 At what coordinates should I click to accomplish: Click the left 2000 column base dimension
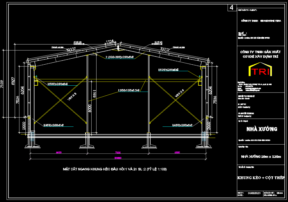tap(24, 126)
